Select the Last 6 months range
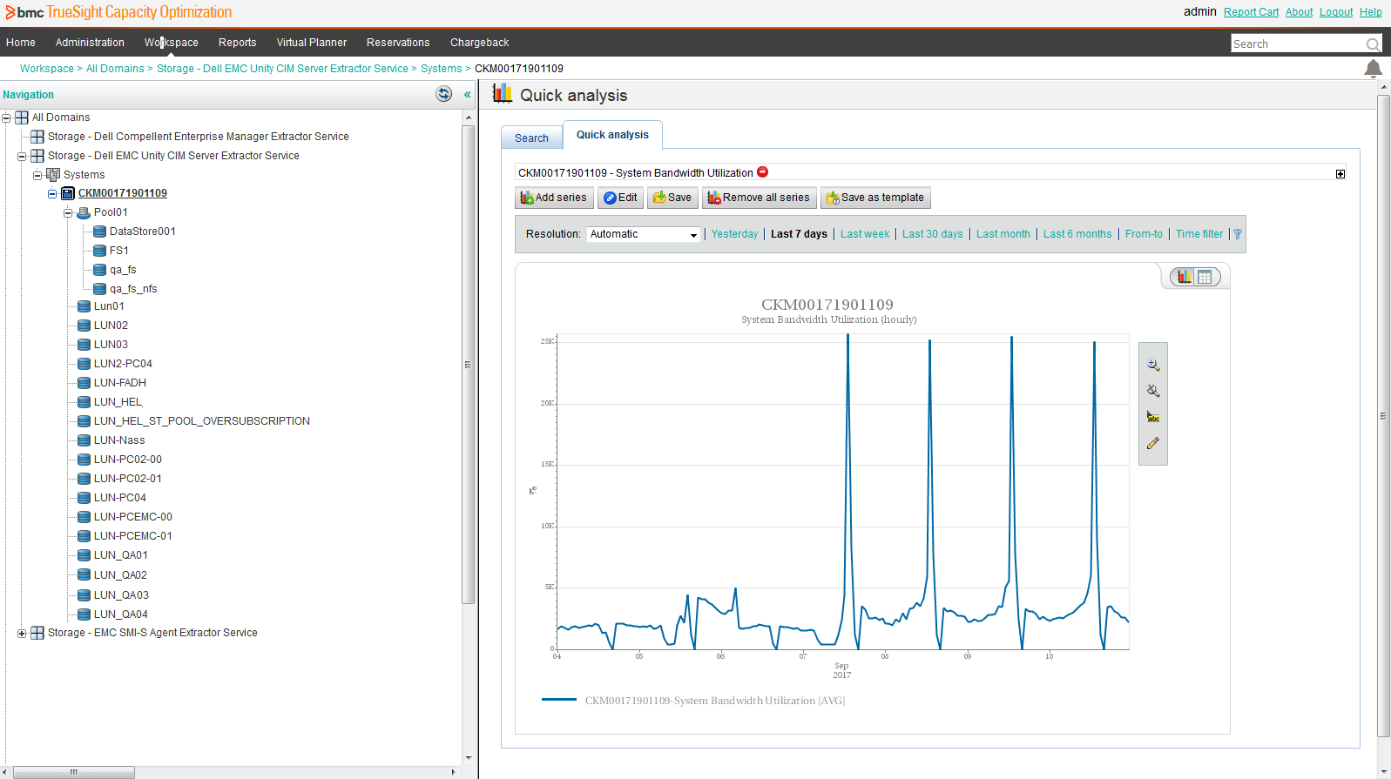This screenshot has width=1391, height=779. click(x=1077, y=234)
